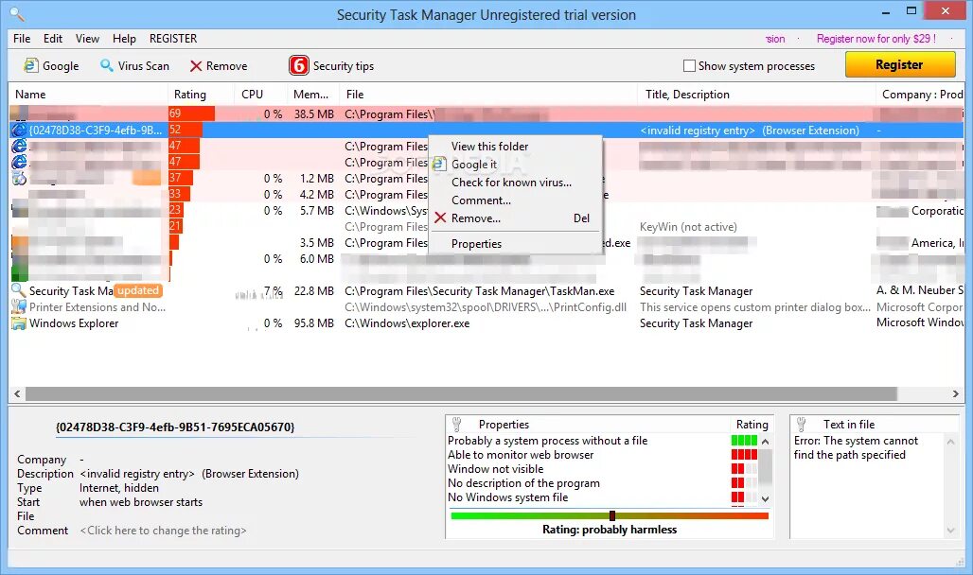Click the Printer Extensions row icon
Image resolution: width=973 pixels, height=575 pixels.
pyautogui.click(x=19, y=307)
